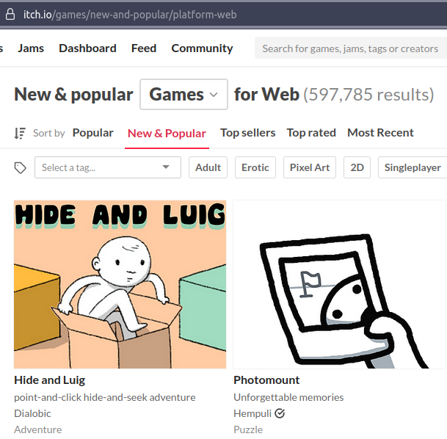Click the Puzzle genre under Photomount
The height and width of the screenshot is (439, 447).
[248, 429]
